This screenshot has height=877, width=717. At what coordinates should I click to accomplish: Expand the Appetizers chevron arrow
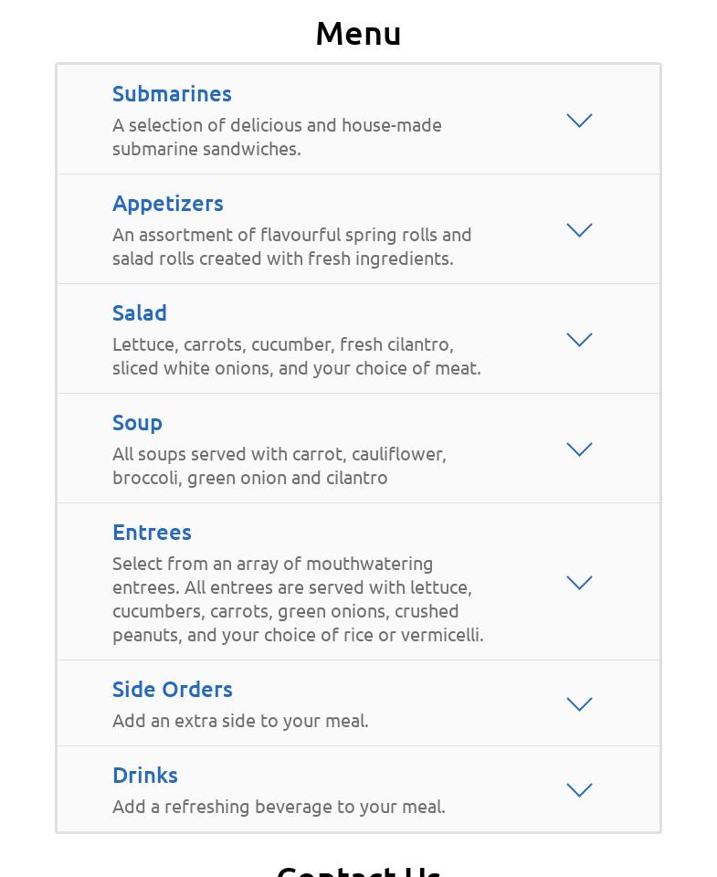click(579, 230)
